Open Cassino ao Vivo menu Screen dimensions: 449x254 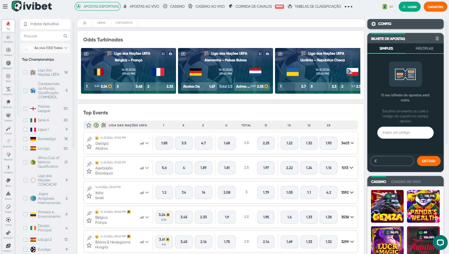click(x=207, y=6)
